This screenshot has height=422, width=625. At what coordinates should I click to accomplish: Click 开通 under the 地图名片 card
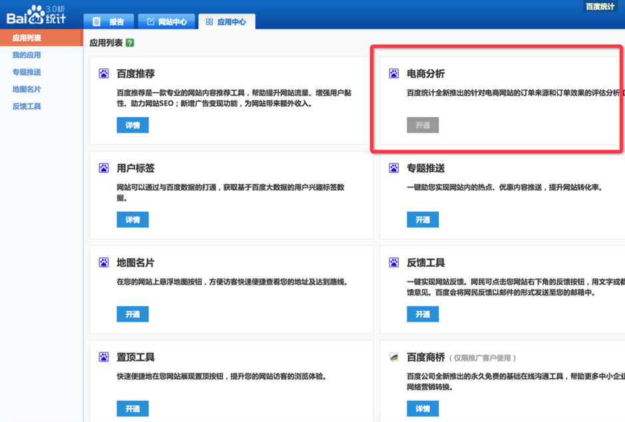tap(133, 315)
